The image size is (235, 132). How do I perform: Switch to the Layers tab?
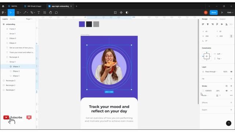[5, 19]
